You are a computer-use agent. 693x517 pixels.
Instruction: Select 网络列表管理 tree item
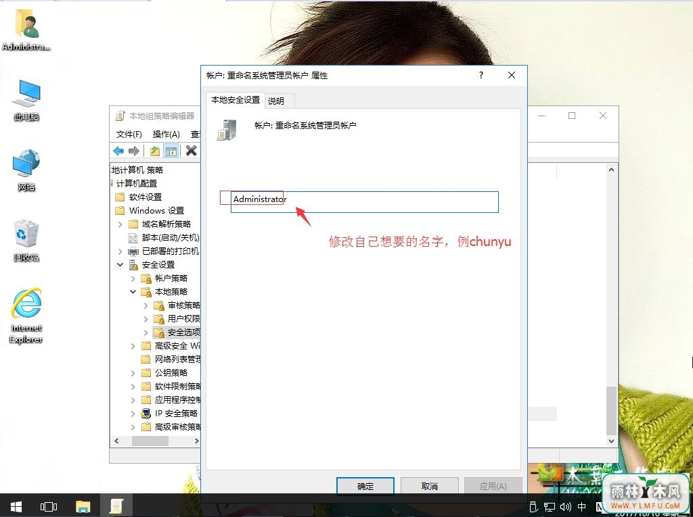177,360
